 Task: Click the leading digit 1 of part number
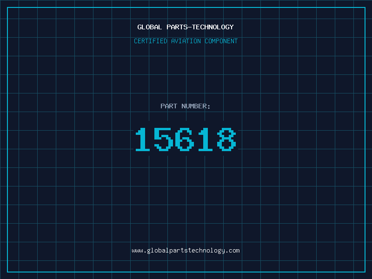[143, 139]
